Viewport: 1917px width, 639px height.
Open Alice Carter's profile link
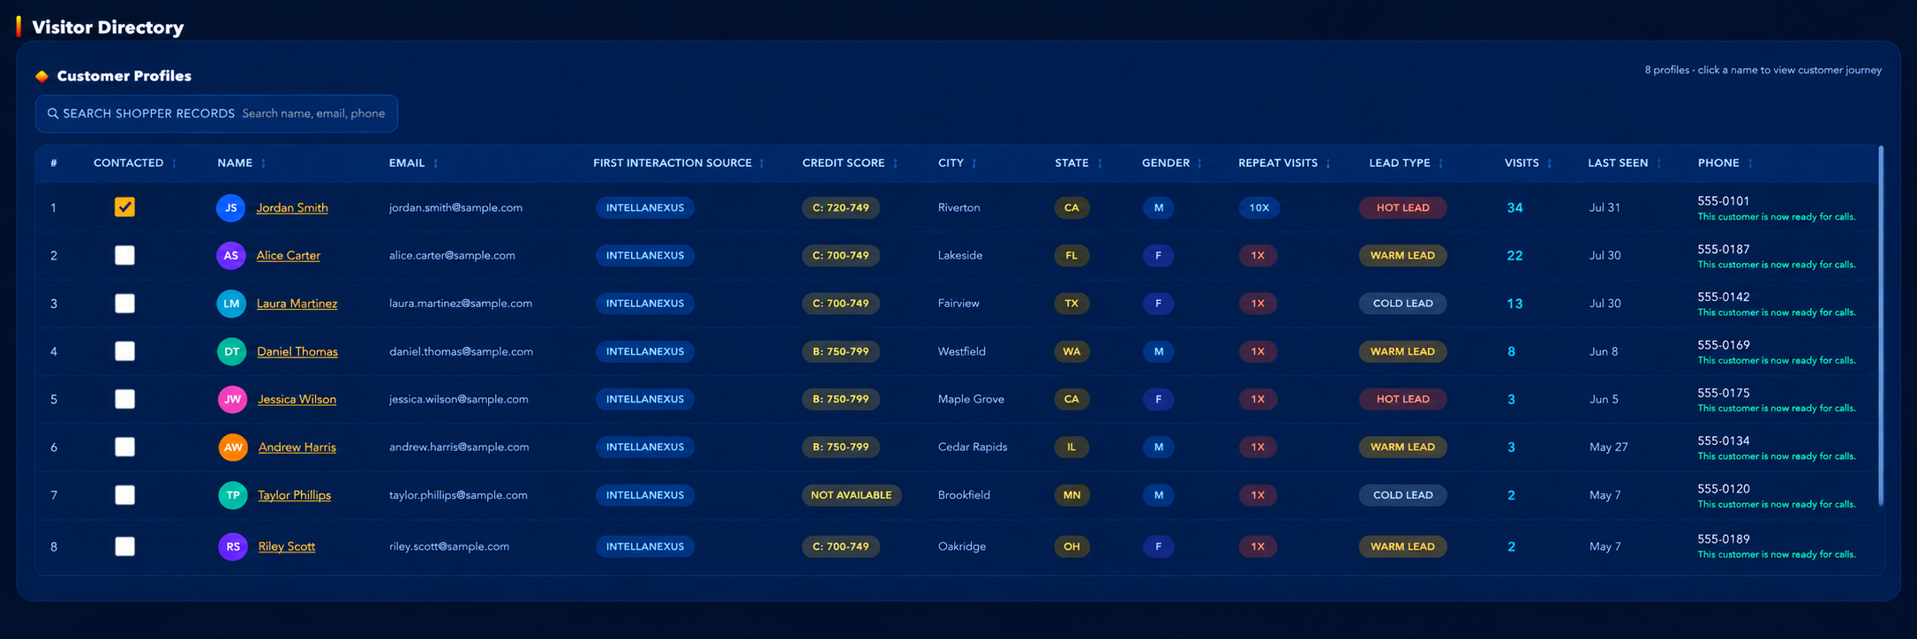(289, 255)
